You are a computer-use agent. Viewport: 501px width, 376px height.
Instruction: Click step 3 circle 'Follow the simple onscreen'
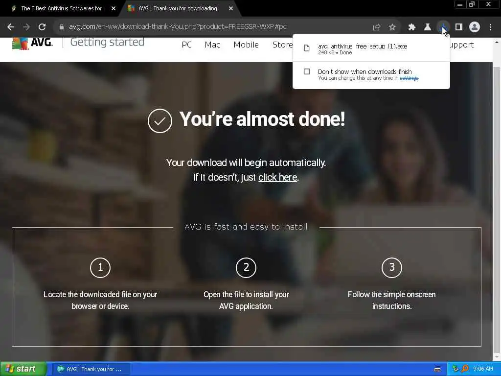click(x=392, y=268)
